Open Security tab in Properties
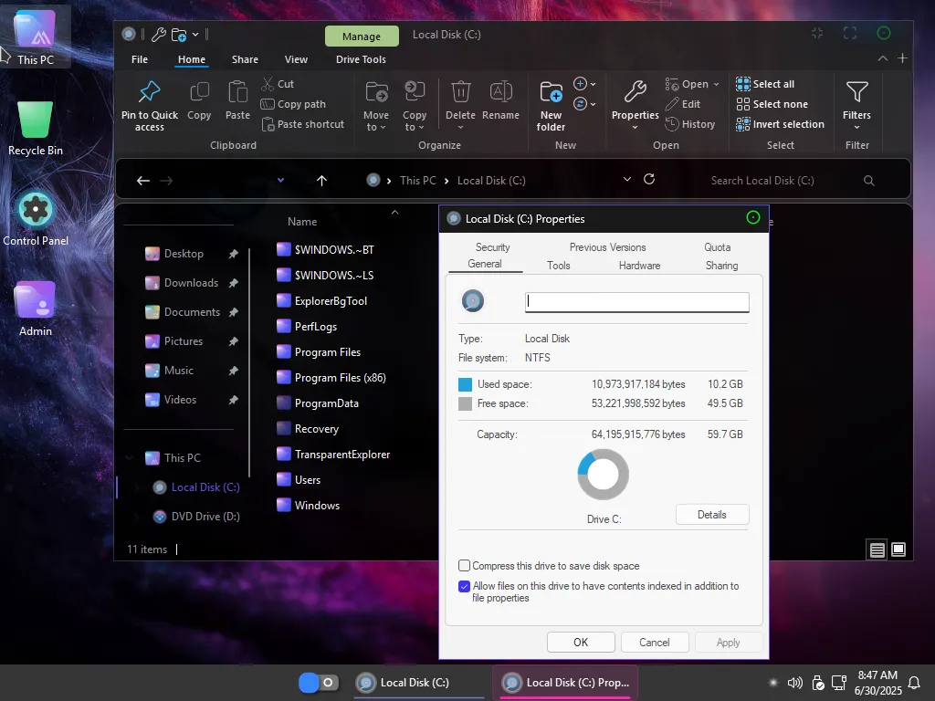 point(492,247)
